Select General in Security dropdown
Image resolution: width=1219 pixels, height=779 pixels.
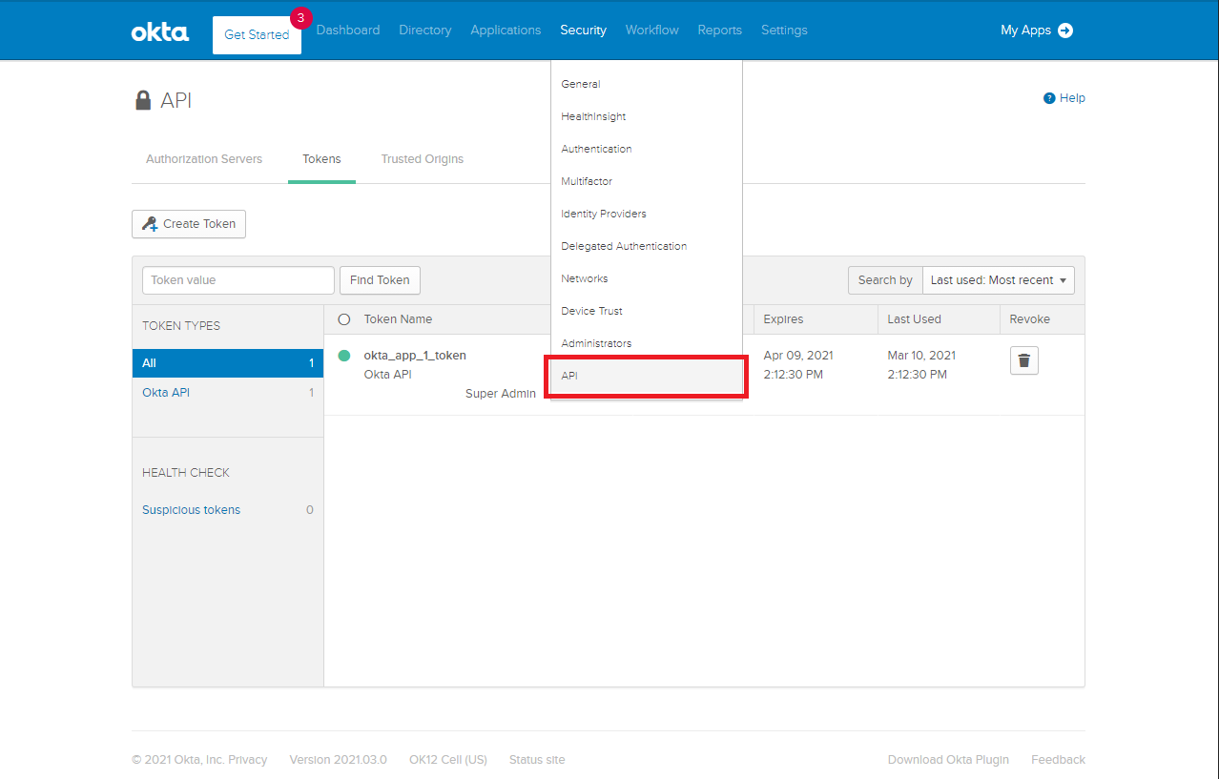[x=647, y=84]
